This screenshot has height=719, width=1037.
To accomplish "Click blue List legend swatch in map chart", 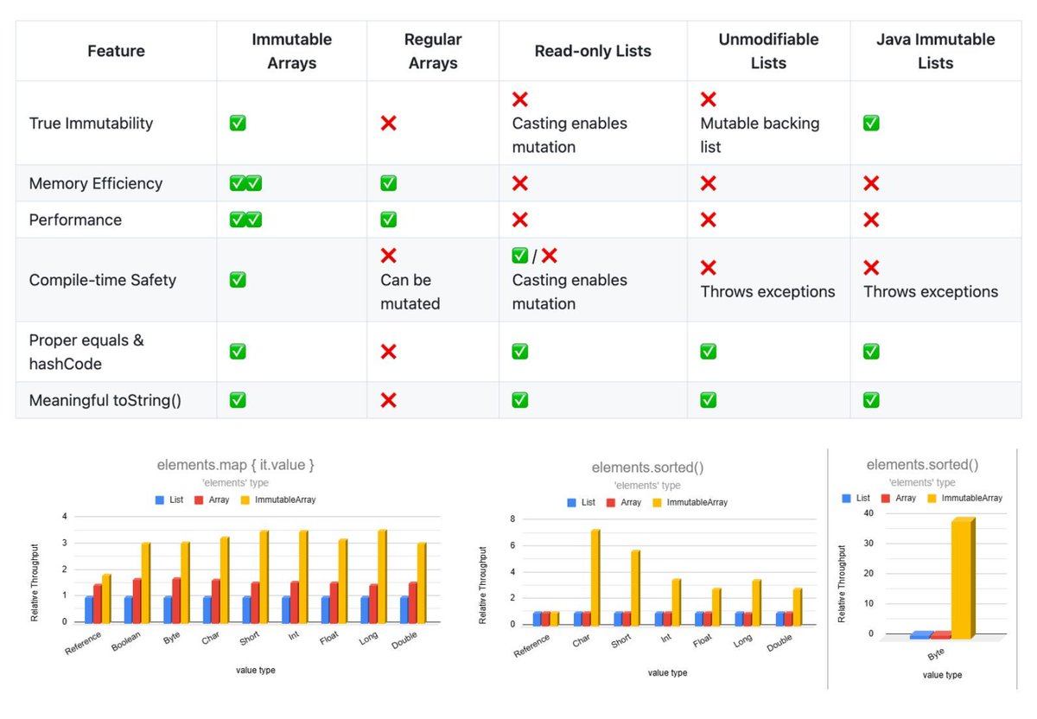I will [160, 500].
